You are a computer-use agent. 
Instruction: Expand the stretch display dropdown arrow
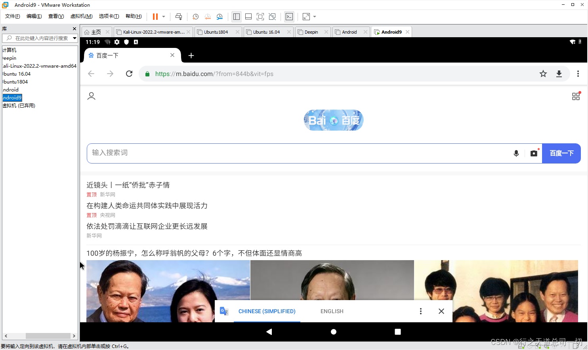(315, 17)
